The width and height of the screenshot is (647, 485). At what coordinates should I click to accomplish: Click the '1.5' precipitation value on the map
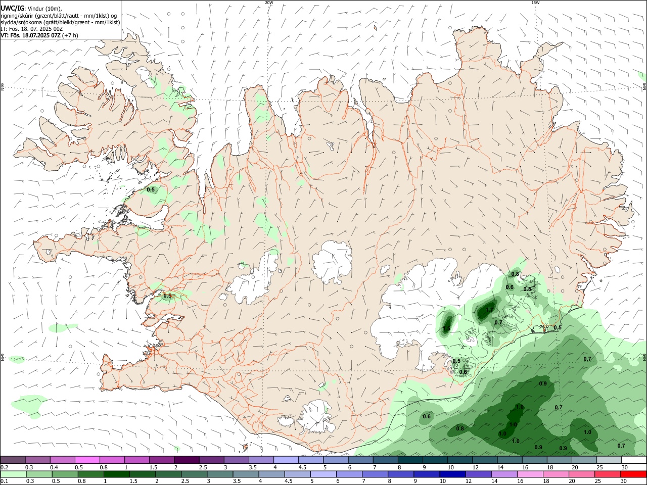[446, 329]
